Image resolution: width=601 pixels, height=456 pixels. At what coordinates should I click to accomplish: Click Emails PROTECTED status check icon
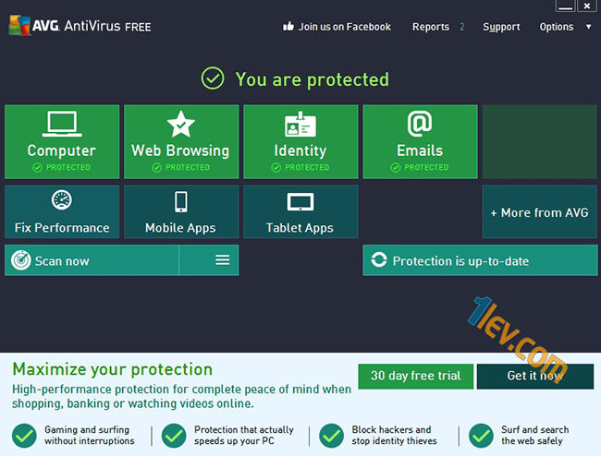[x=396, y=168]
